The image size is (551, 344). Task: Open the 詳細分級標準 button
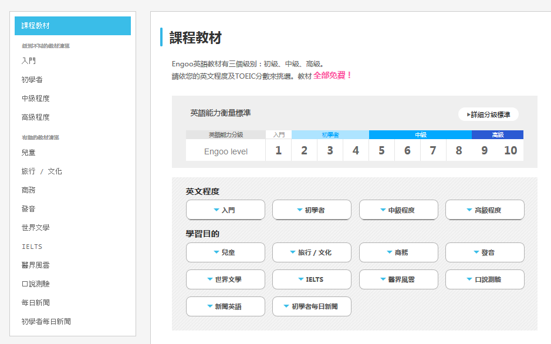(488, 115)
